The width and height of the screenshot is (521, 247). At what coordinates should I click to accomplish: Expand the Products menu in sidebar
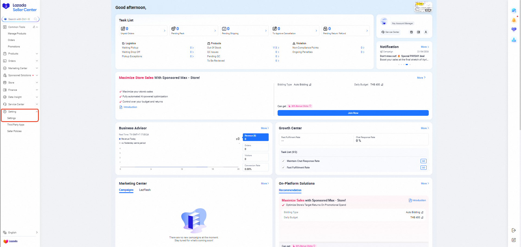tap(20, 54)
